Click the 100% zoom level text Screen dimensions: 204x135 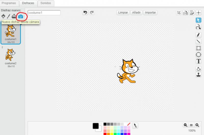(192, 131)
